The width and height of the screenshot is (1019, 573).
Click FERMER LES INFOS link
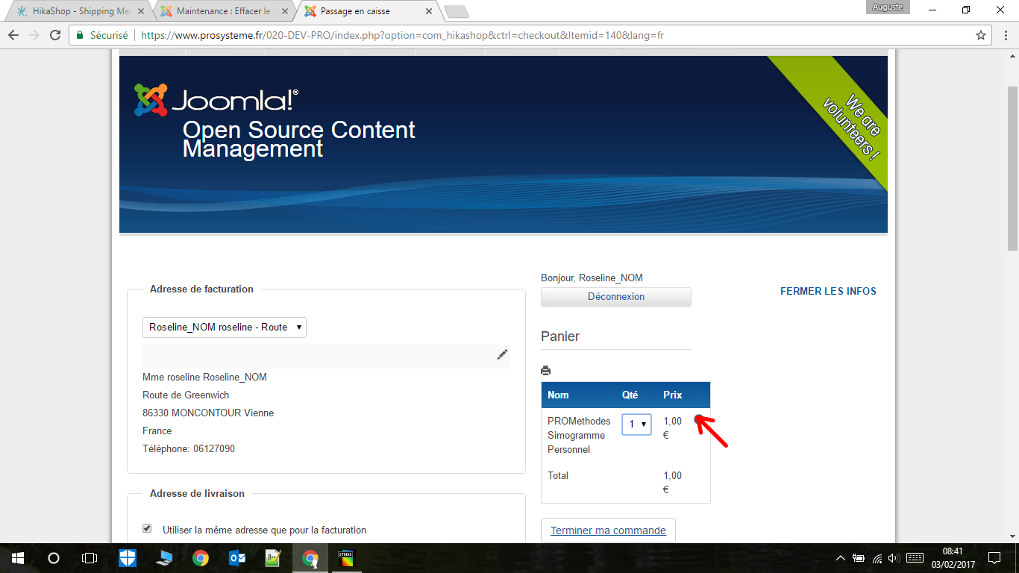(828, 291)
